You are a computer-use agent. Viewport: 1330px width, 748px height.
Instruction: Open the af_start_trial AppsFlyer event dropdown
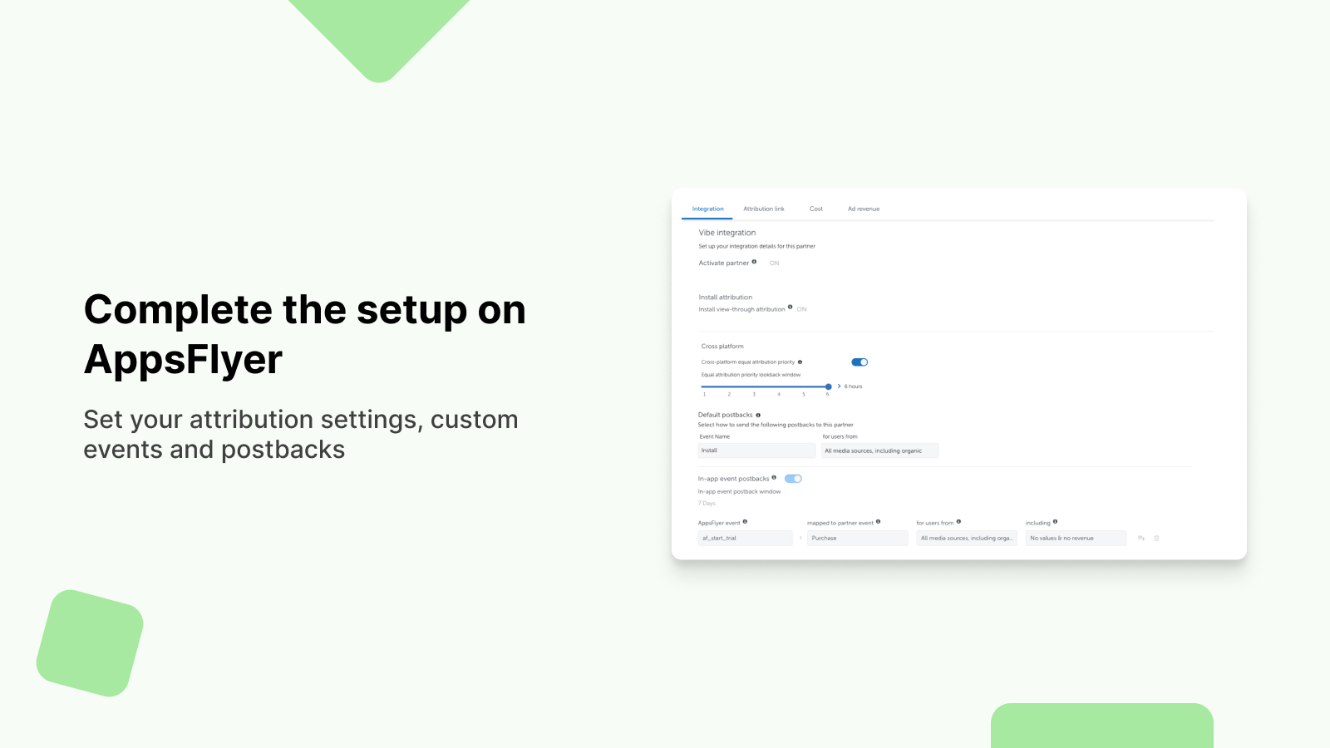[745, 538]
